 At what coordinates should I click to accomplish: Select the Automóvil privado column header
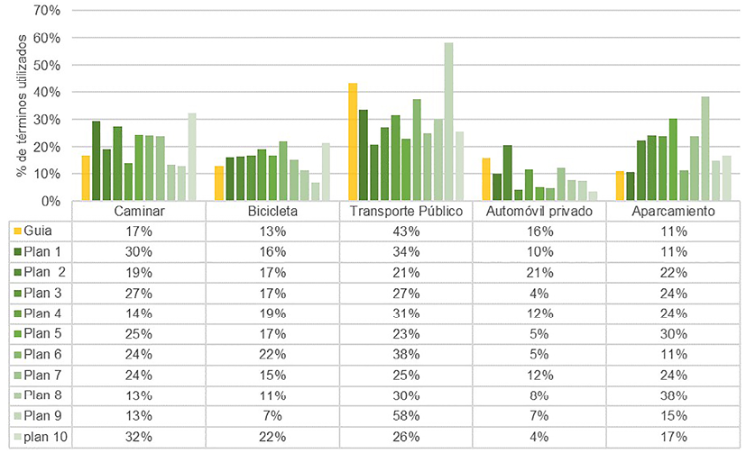pyautogui.click(x=540, y=210)
